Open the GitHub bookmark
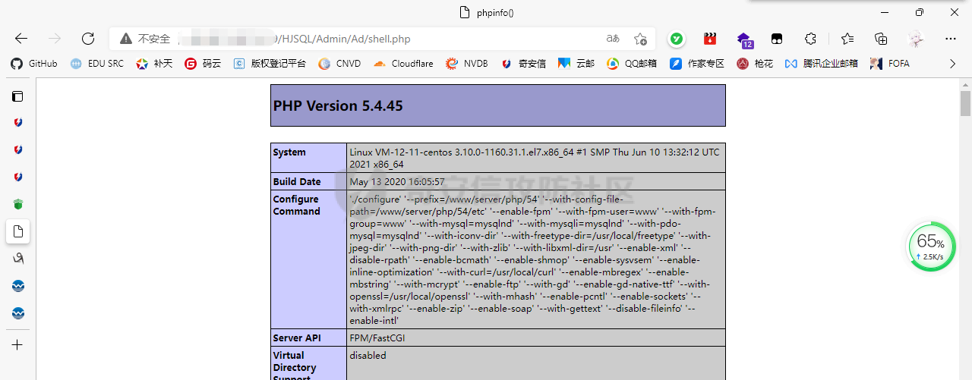Image resolution: width=972 pixels, height=380 pixels. pyautogui.click(x=34, y=64)
